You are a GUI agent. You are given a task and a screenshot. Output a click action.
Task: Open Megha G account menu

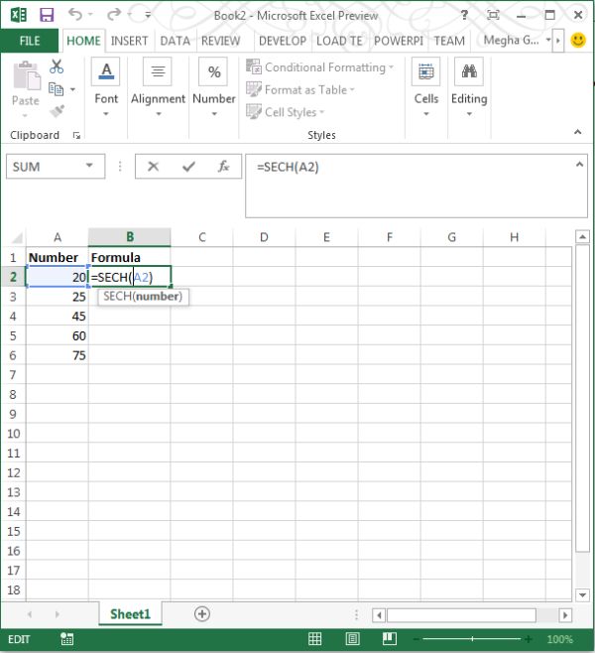[x=516, y=41]
